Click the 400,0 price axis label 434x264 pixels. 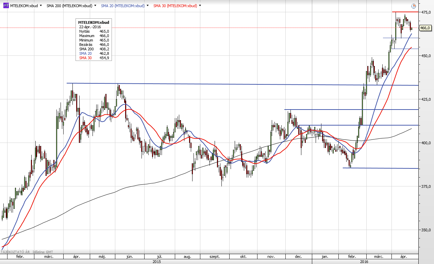tap(426, 143)
